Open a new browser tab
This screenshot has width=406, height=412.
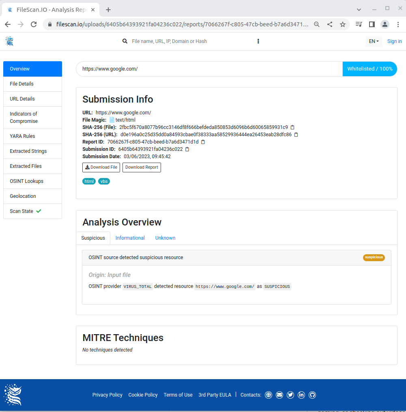click(108, 10)
